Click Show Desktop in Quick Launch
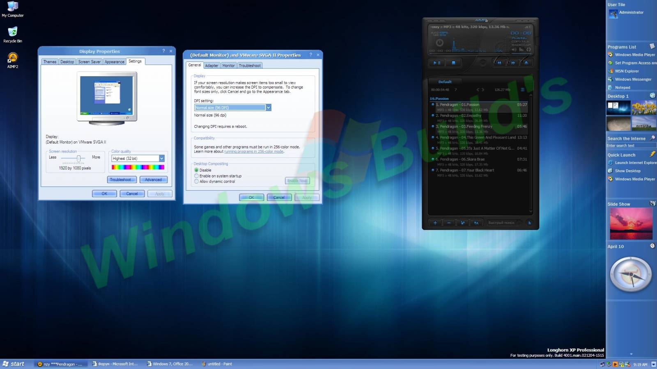The height and width of the screenshot is (369, 657). 624,171
